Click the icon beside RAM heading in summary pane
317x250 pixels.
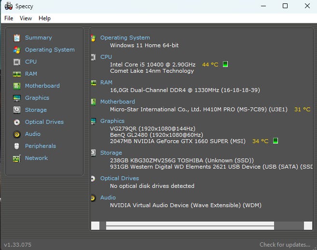click(94, 83)
